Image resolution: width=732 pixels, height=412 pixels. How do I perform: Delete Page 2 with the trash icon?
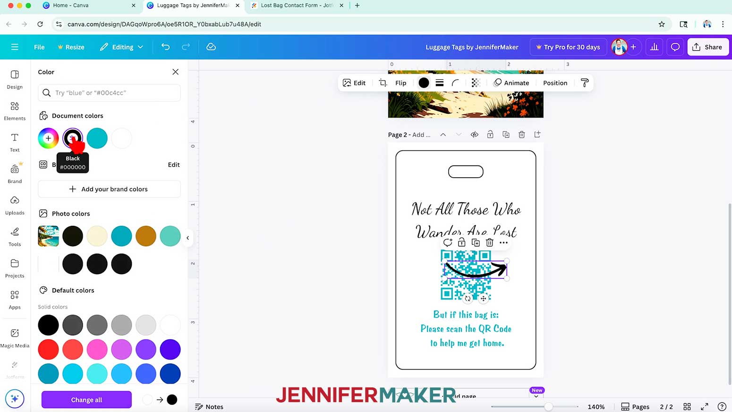coord(522,135)
